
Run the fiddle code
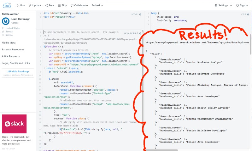tap(21, 5)
